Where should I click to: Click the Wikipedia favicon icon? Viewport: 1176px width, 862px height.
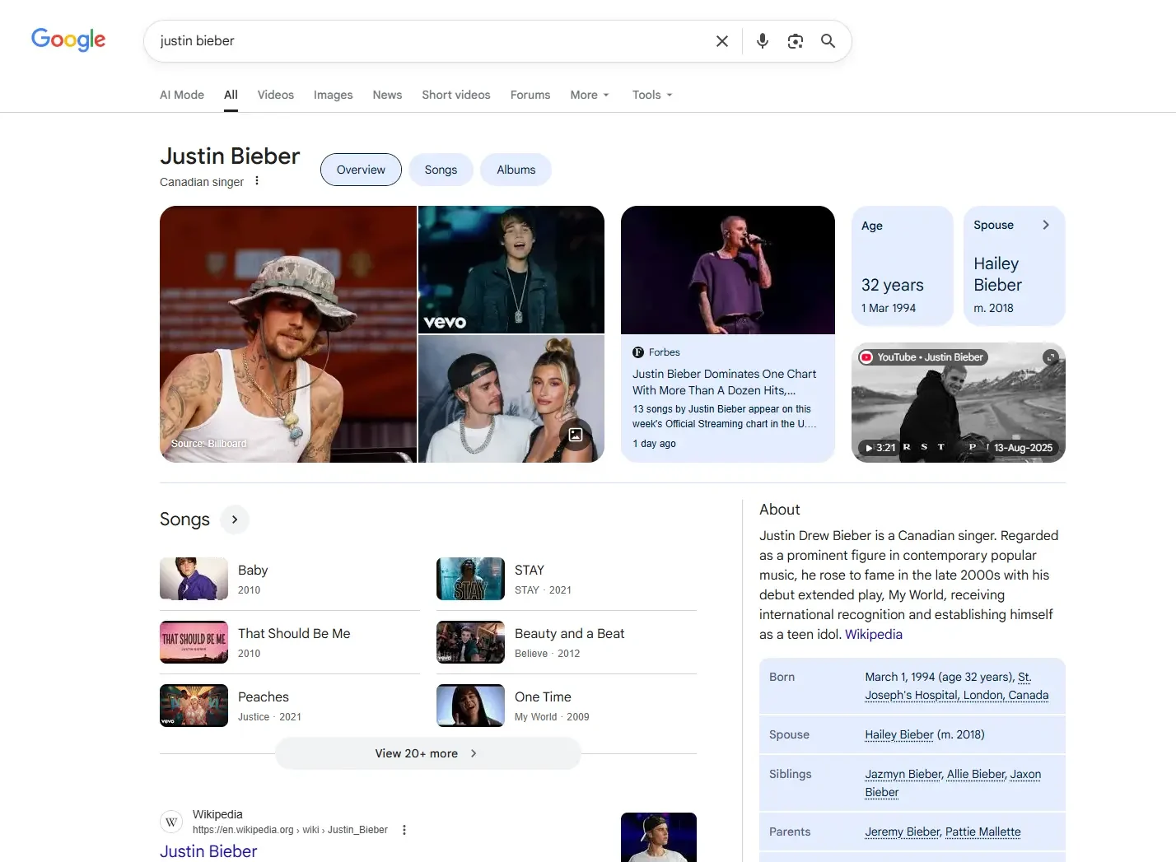[x=171, y=822]
